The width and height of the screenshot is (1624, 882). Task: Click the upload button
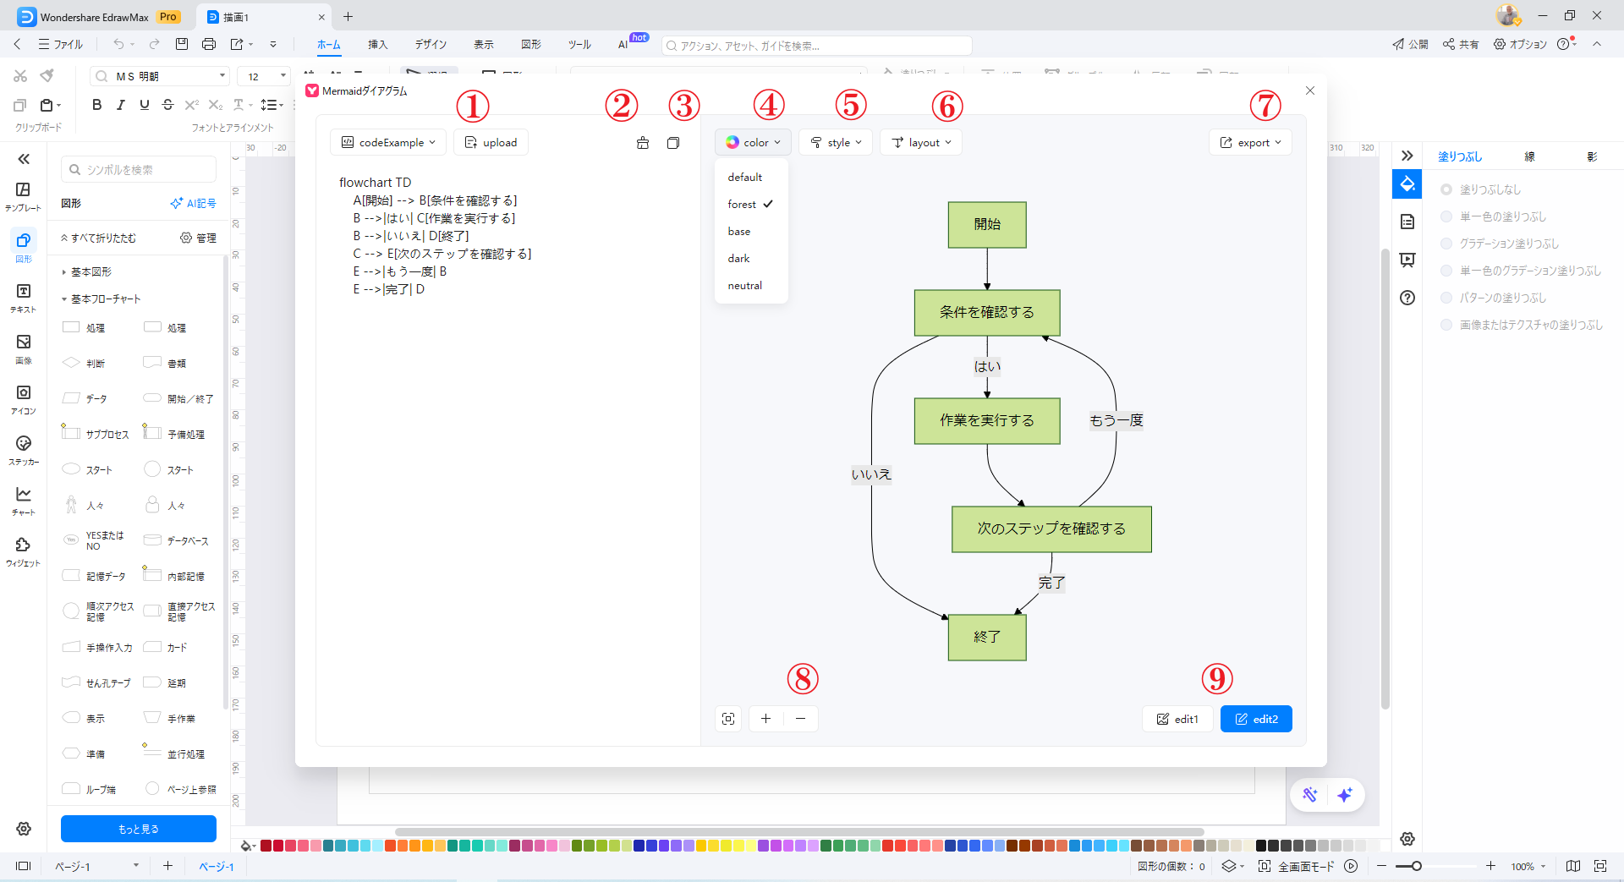[491, 143]
